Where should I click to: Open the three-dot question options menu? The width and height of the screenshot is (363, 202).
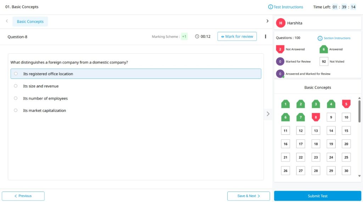[x=266, y=36]
